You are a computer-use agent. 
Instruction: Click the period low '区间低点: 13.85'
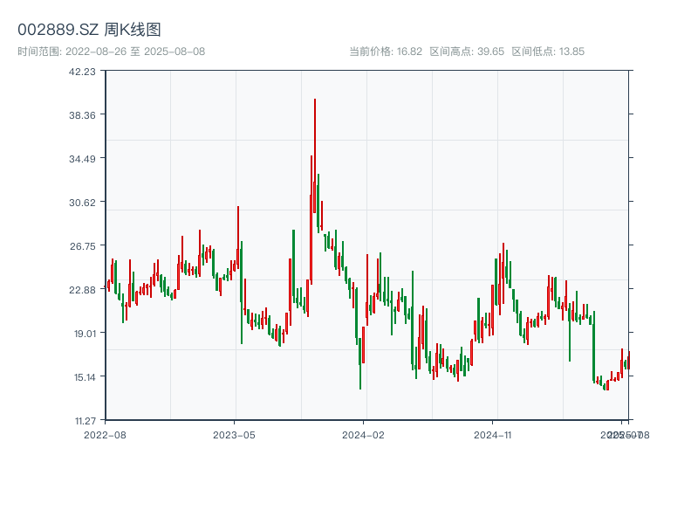[x=548, y=52]
